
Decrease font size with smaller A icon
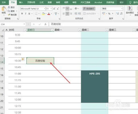pos(58,9)
